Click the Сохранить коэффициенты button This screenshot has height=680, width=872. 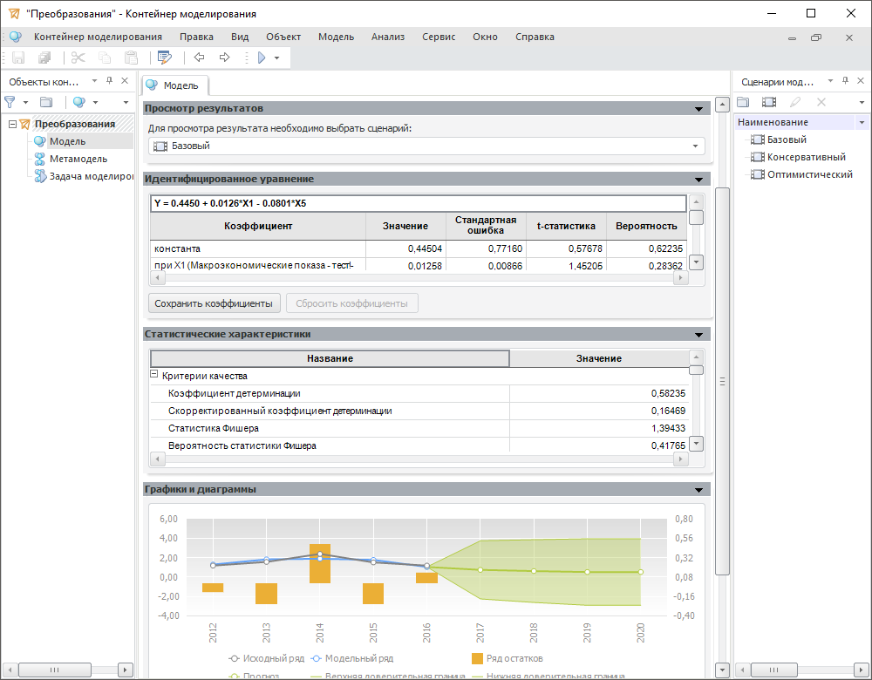215,303
